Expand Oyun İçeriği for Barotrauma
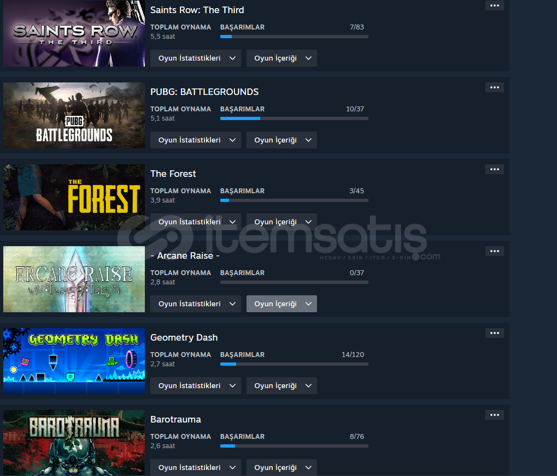Image resolution: width=557 pixels, height=476 pixels. coord(282,467)
